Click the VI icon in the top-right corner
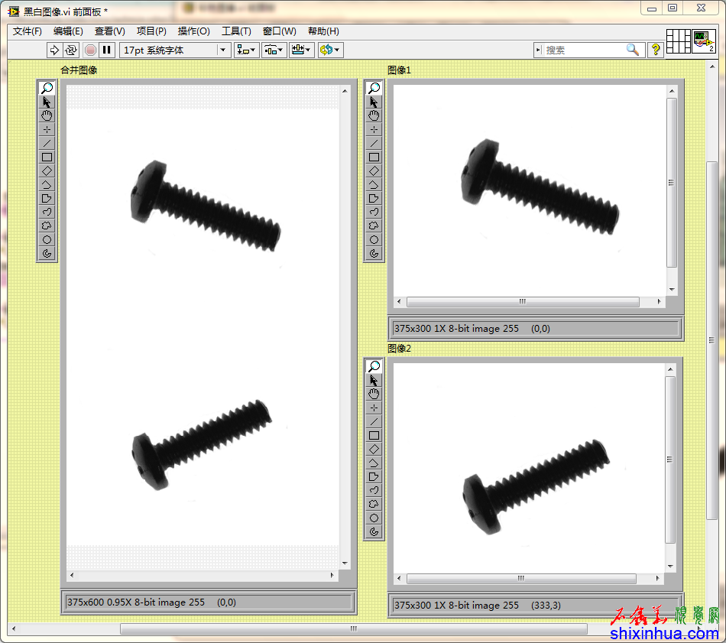The width and height of the screenshot is (726, 643). pyautogui.click(x=703, y=41)
